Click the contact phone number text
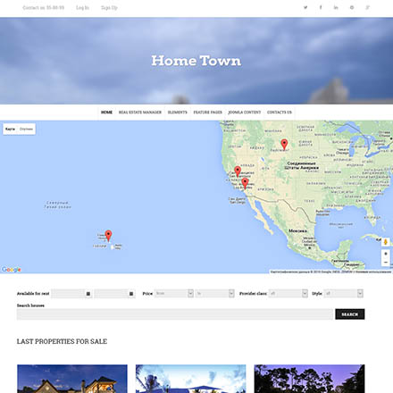The height and width of the screenshot is (393, 393). (44, 8)
